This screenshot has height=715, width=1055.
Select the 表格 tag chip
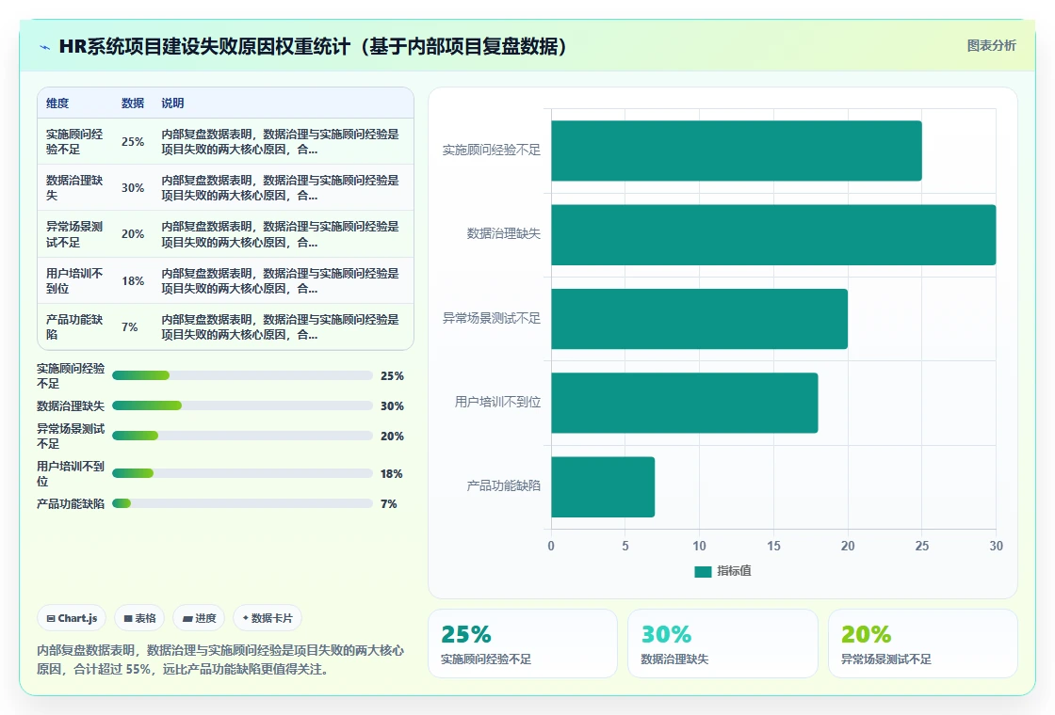[x=140, y=618]
